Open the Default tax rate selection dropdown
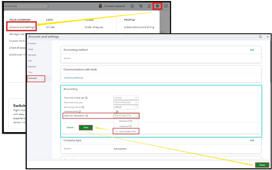Viewport: 272px width, 170px height. coord(126,116)
